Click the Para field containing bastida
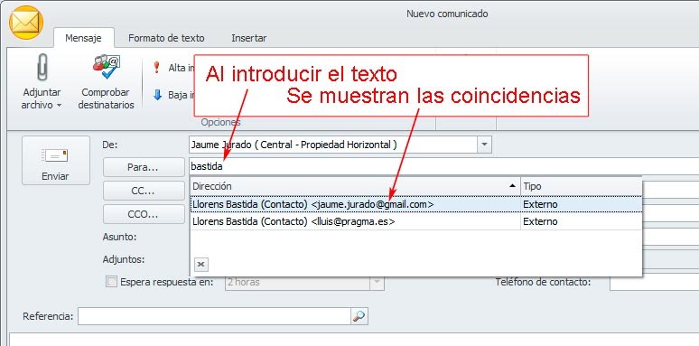 tap(443, 167)
